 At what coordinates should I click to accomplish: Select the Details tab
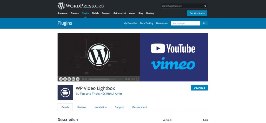tap(65, 107)
